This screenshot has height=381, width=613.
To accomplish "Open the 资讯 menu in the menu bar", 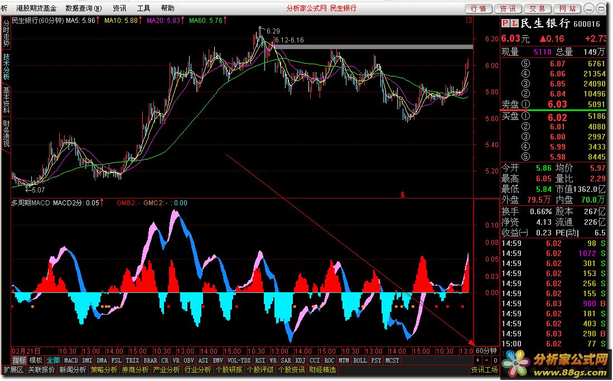I will tap(119, 8).
